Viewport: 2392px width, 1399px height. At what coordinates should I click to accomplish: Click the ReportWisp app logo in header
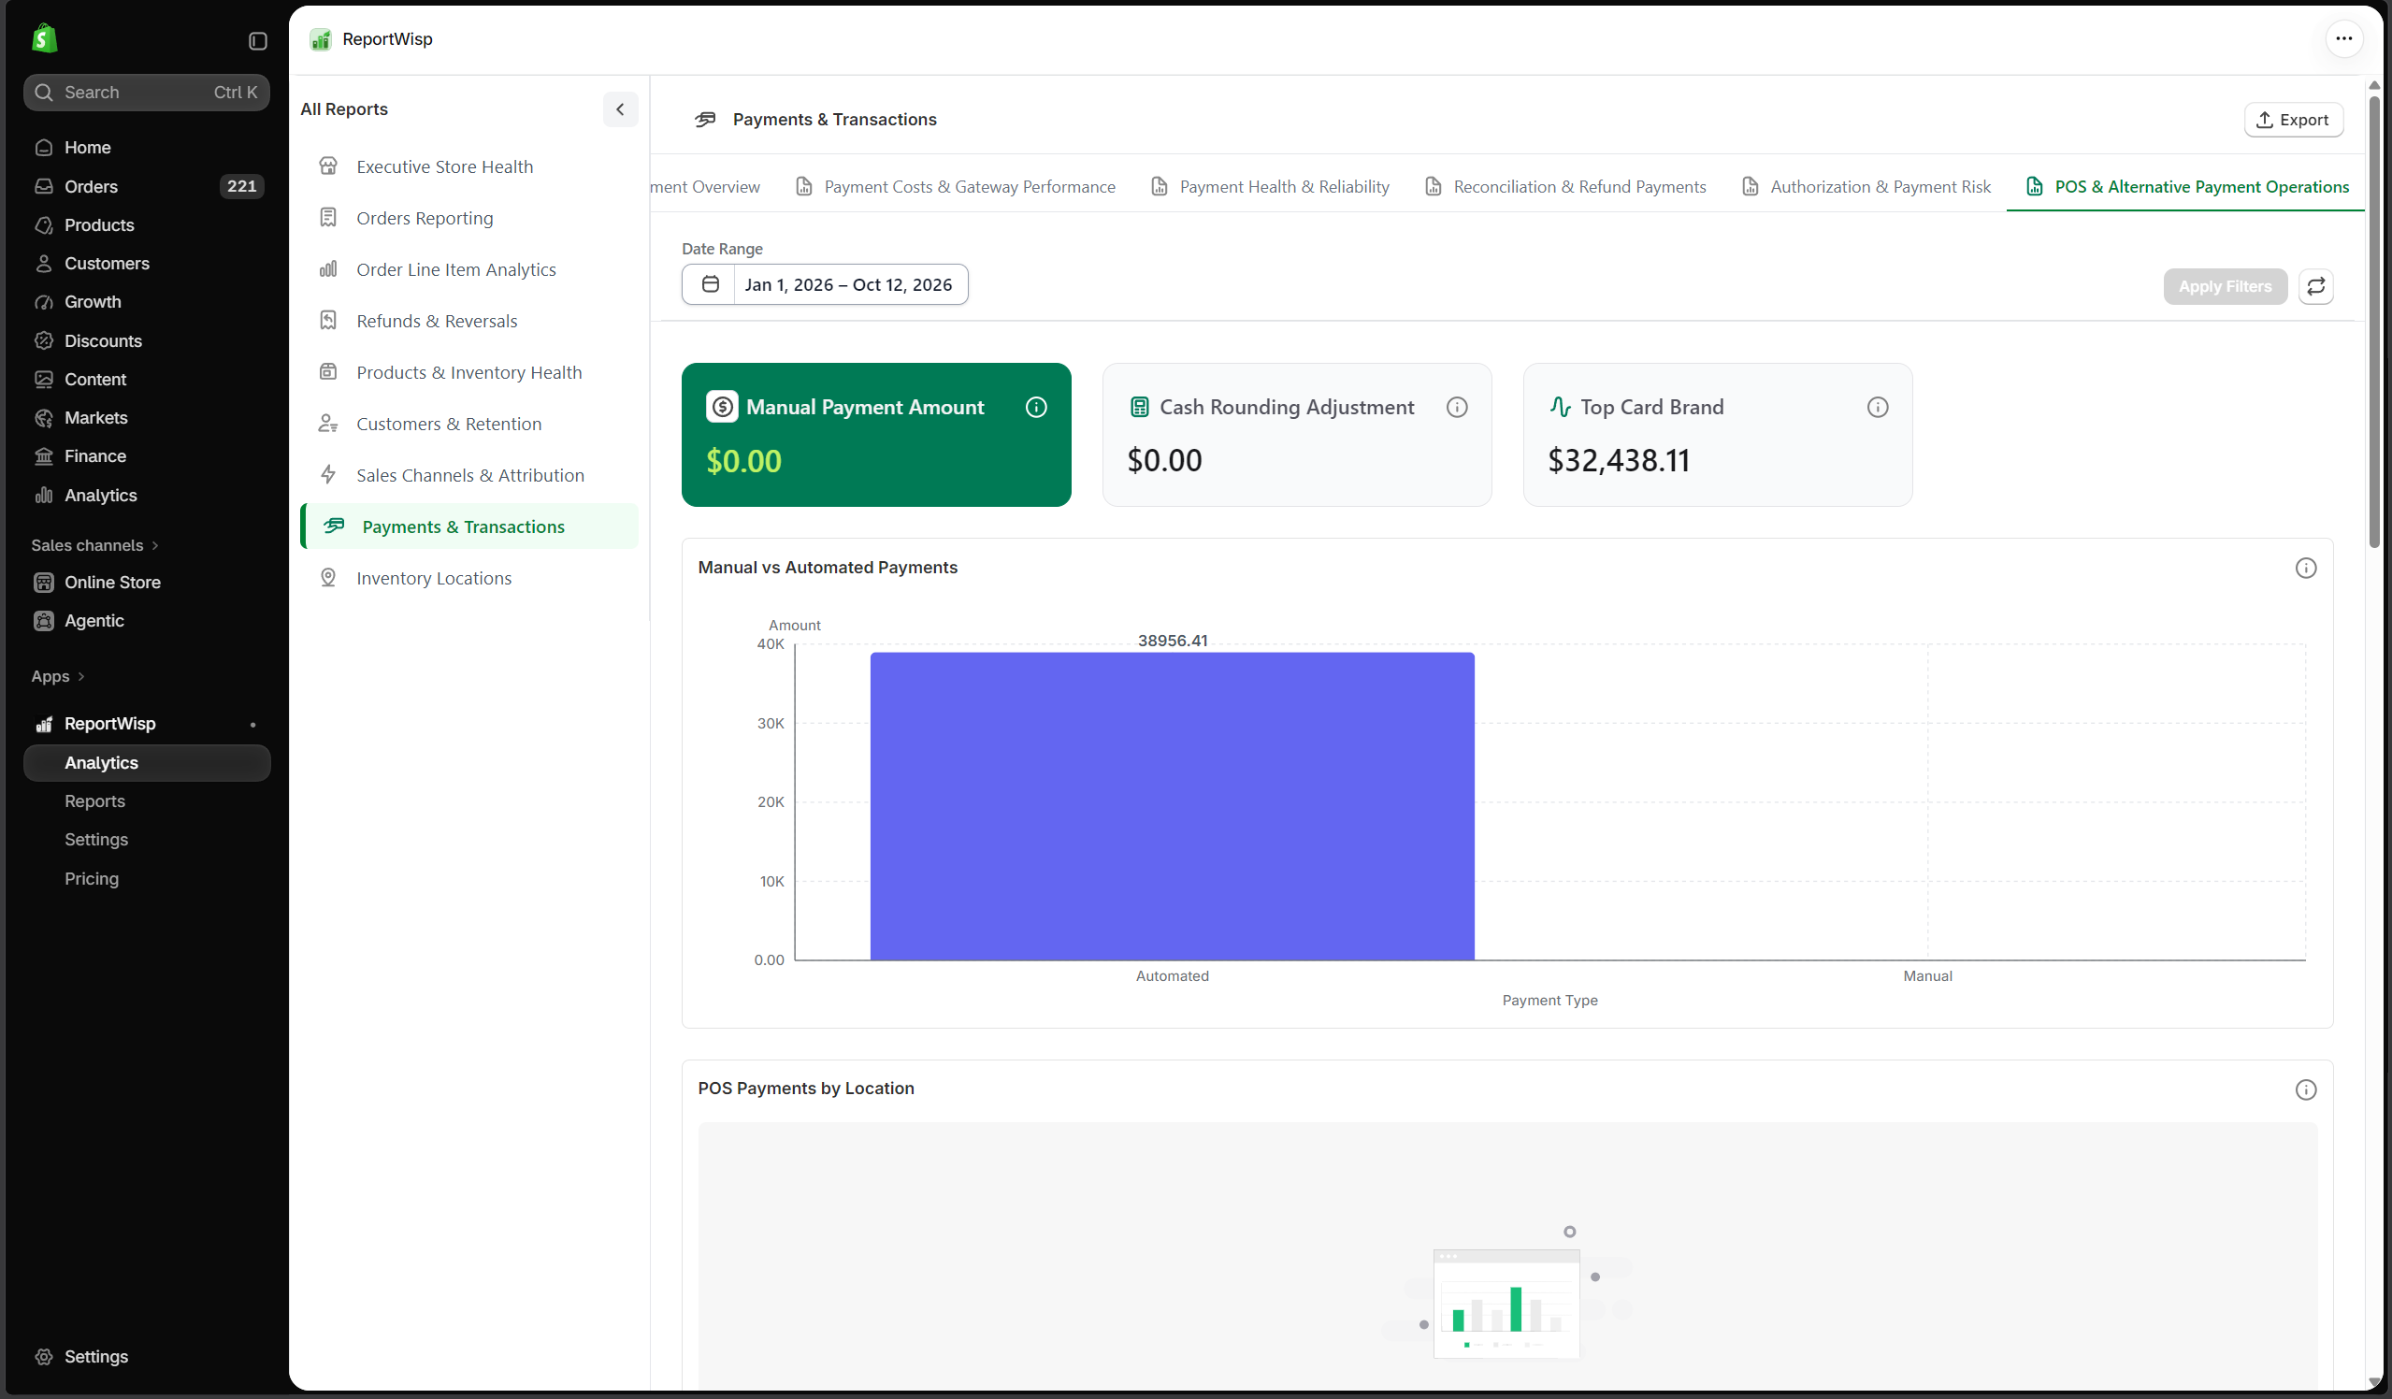click(x=321, y=39)
